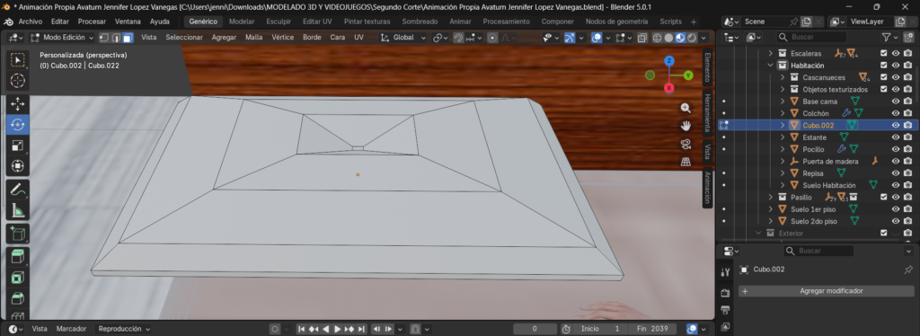Image resolution: width=920 pixels, height=336 pixels.
Task: Activate the 3D Cursor tool
Action: point(18,80)
